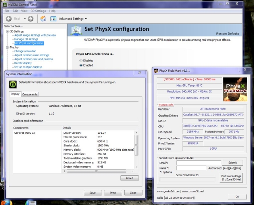
Task: Click the ATI Radeon HD 4850 renderer field
Action: [x=213, y=109]
